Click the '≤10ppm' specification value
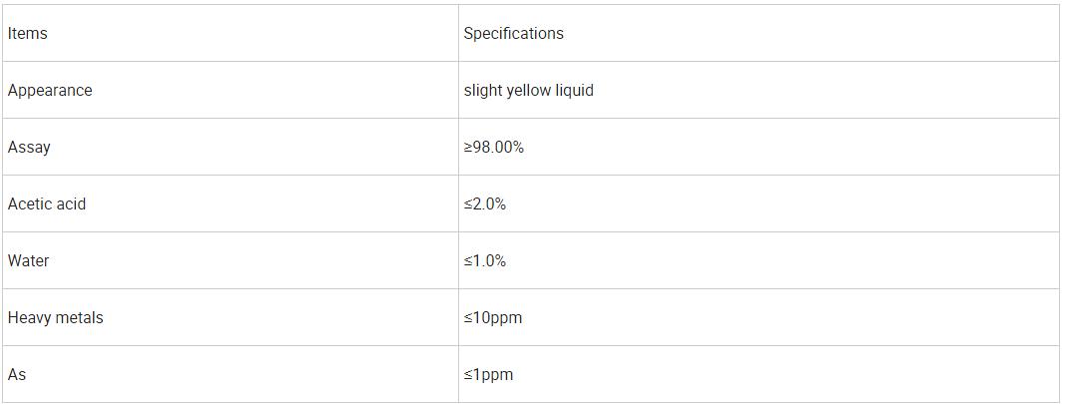 [x=493, y=317]
